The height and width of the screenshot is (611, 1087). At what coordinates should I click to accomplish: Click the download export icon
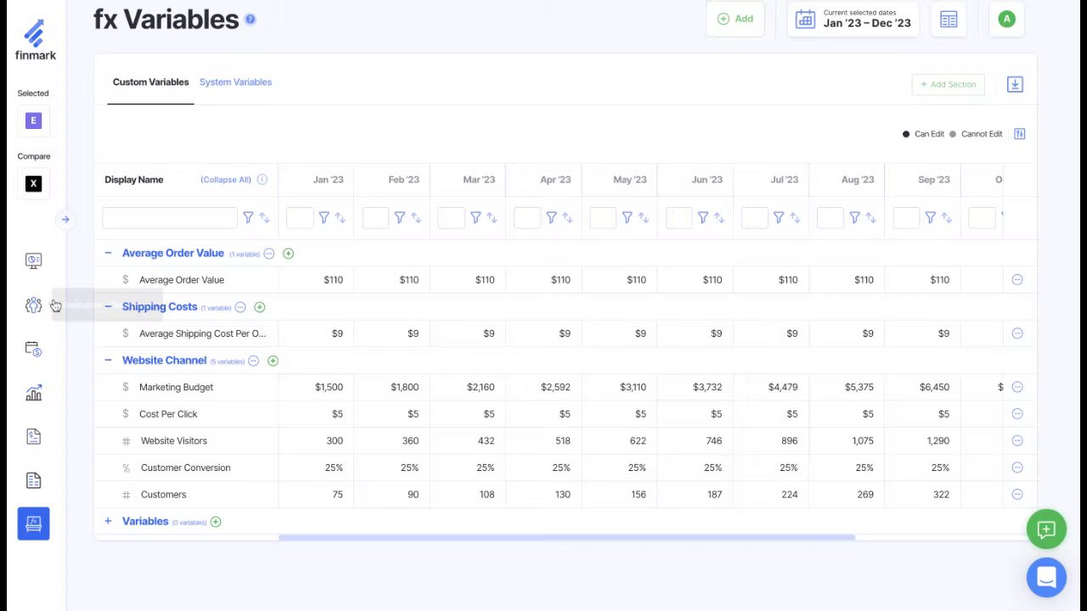coord(1015,84)
